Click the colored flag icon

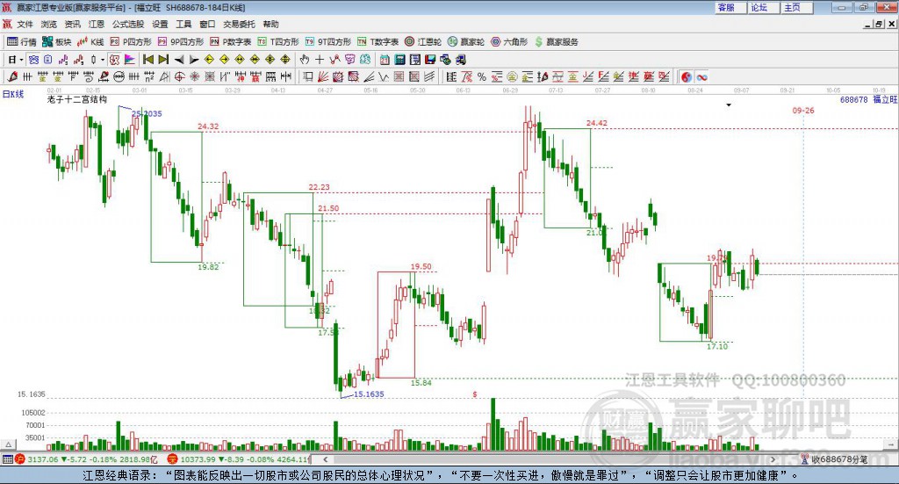coord(130,59)
